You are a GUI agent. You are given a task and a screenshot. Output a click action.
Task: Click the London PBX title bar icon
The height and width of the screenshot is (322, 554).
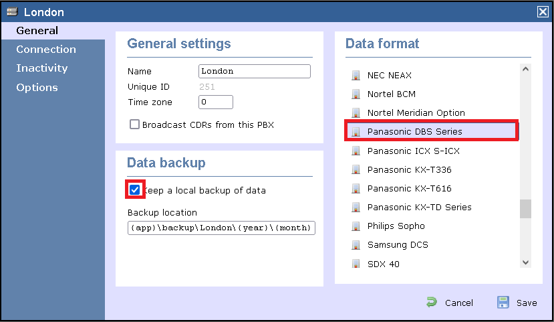coord(12,12)
